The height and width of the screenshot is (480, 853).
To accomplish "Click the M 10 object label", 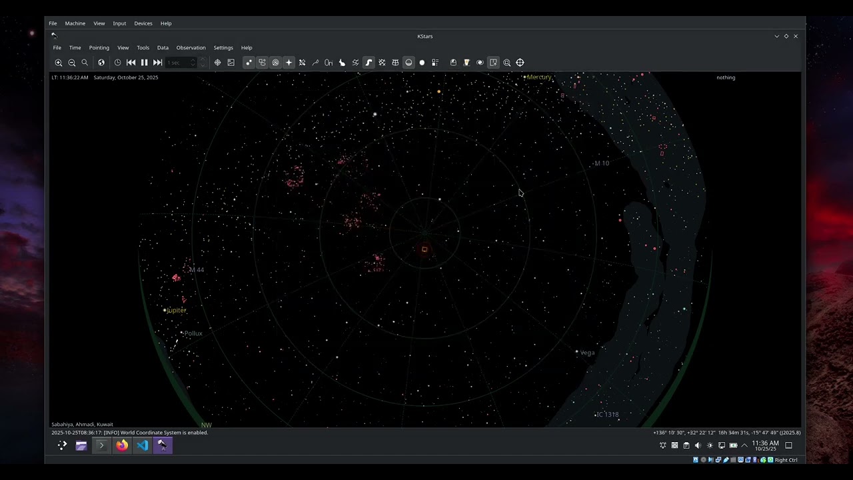I will click(x=602, y=163).
